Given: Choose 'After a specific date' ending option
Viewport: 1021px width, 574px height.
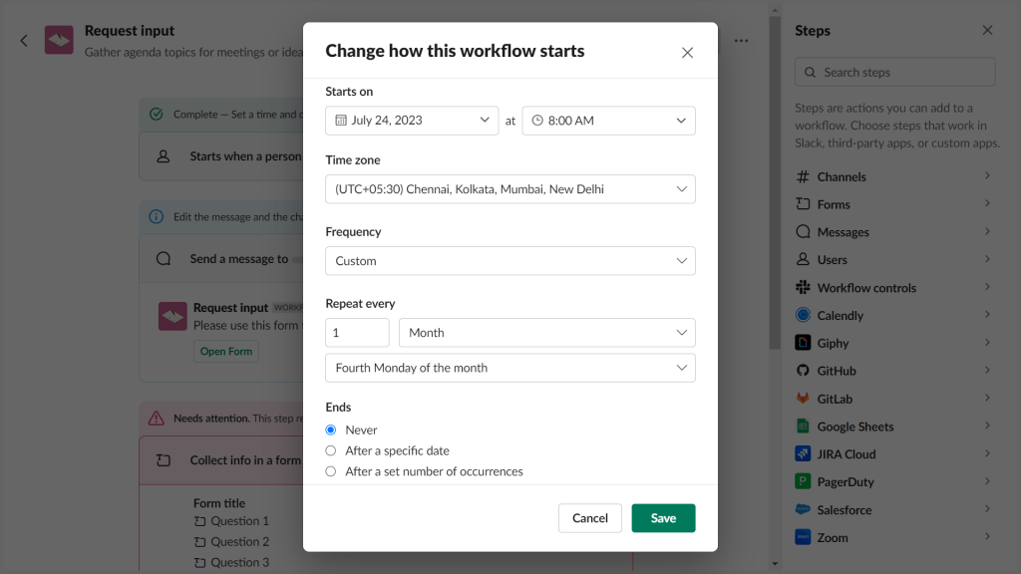Looking at the screenshot, I should pyautogui.click(x=330, y=450).
